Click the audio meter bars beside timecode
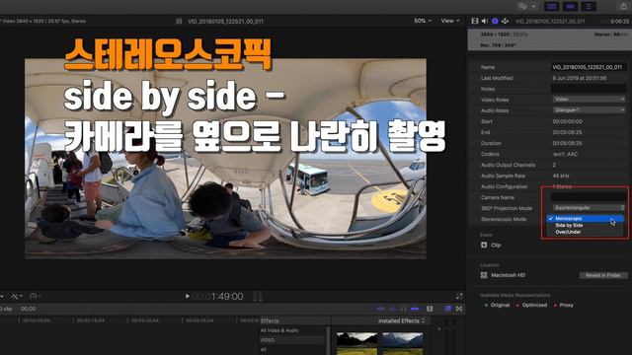This screenshot has width=632, height=355. (258, 297)
